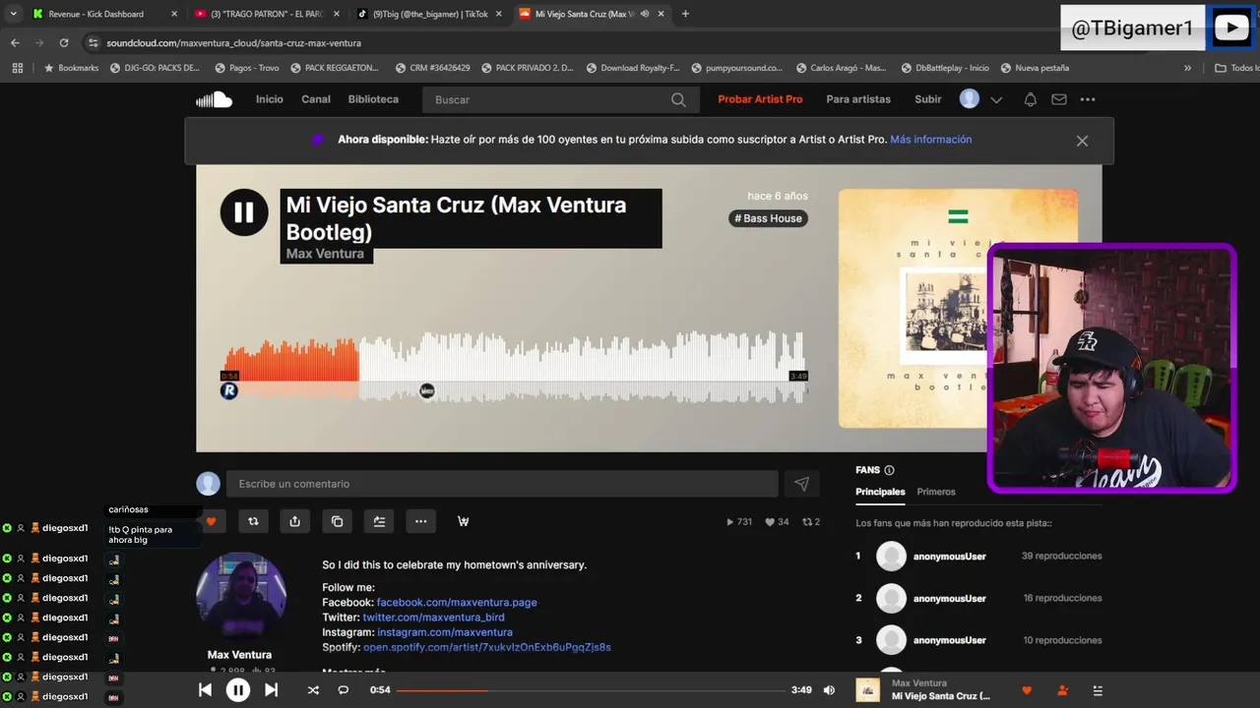This screenshot has height=708, width=1260.
Task: Select Principales fans tab
Action: 880,492
